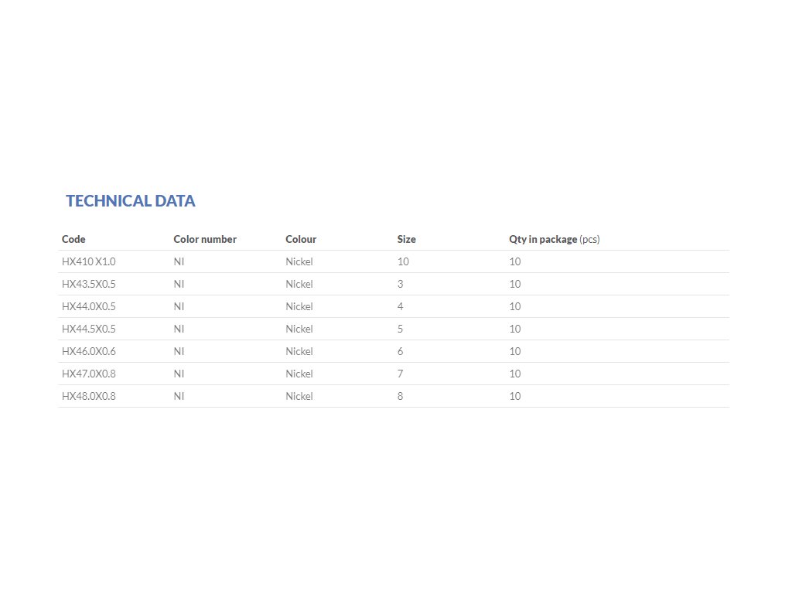Click the Size column header
Viewport: 792px width, 594px height.
tap(406, 240)
